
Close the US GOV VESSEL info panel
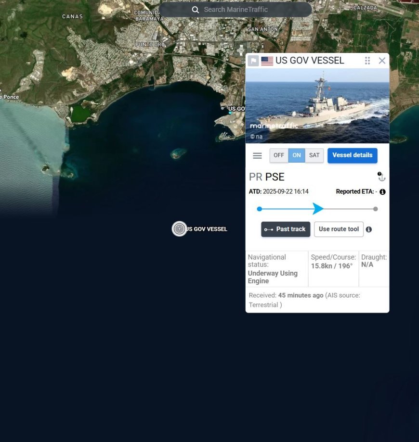[382, 61]
